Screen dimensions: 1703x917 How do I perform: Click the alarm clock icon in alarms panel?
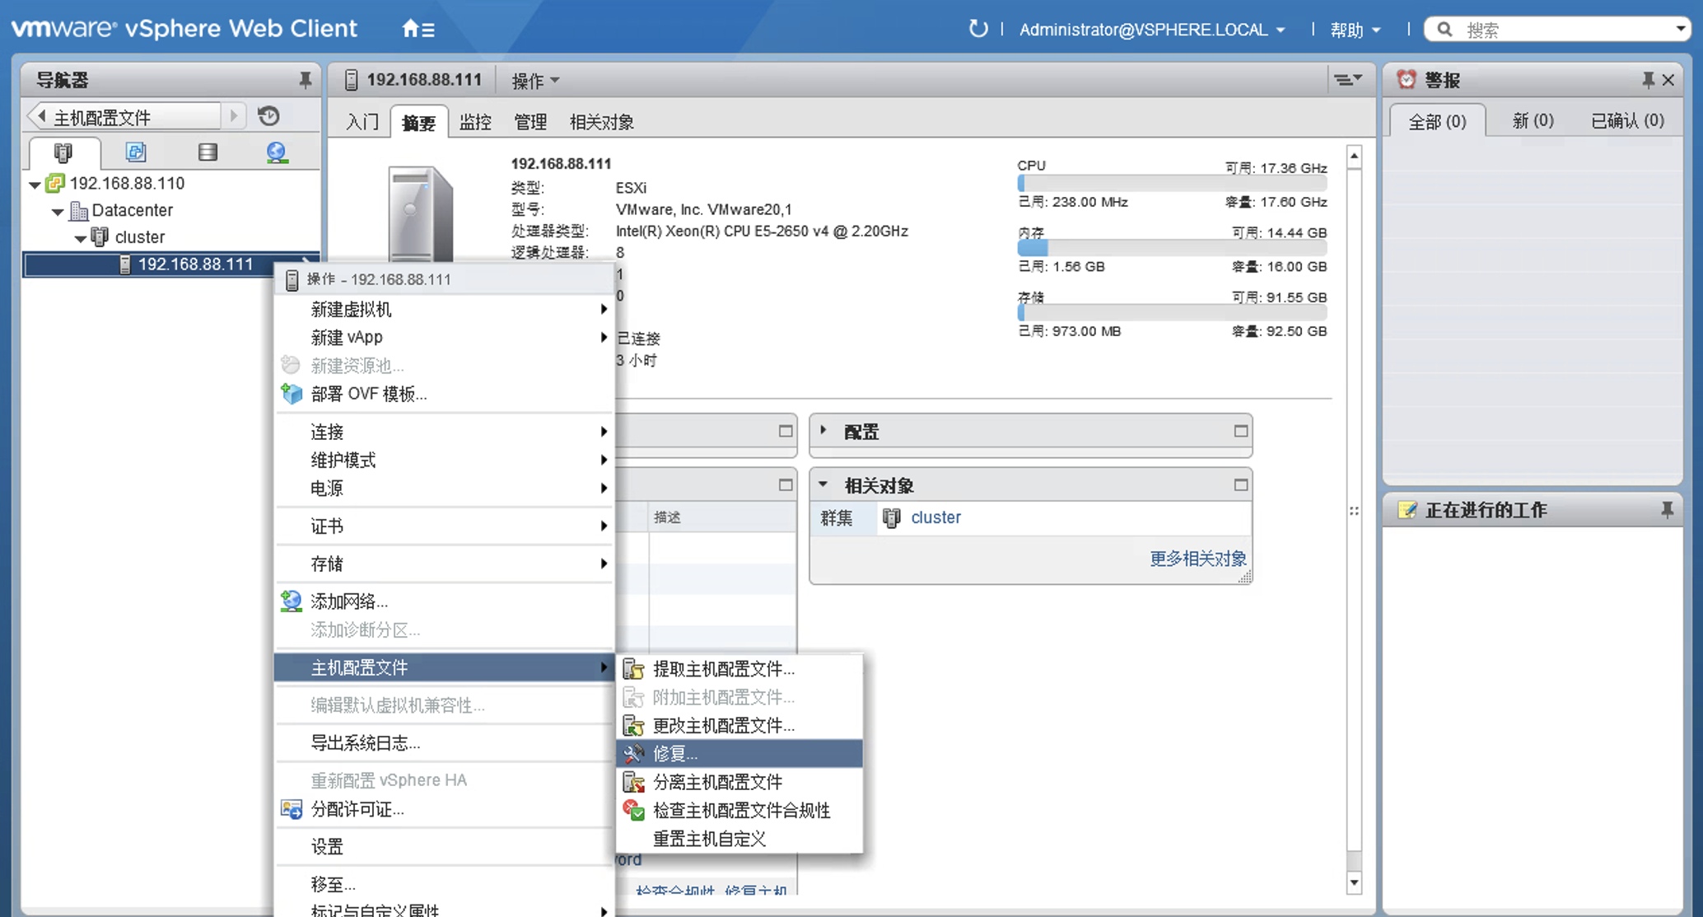pyautogui.click(x=1407, y=80)
